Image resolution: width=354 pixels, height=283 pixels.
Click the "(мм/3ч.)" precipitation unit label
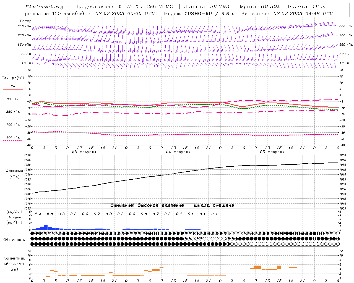[14, 212]
